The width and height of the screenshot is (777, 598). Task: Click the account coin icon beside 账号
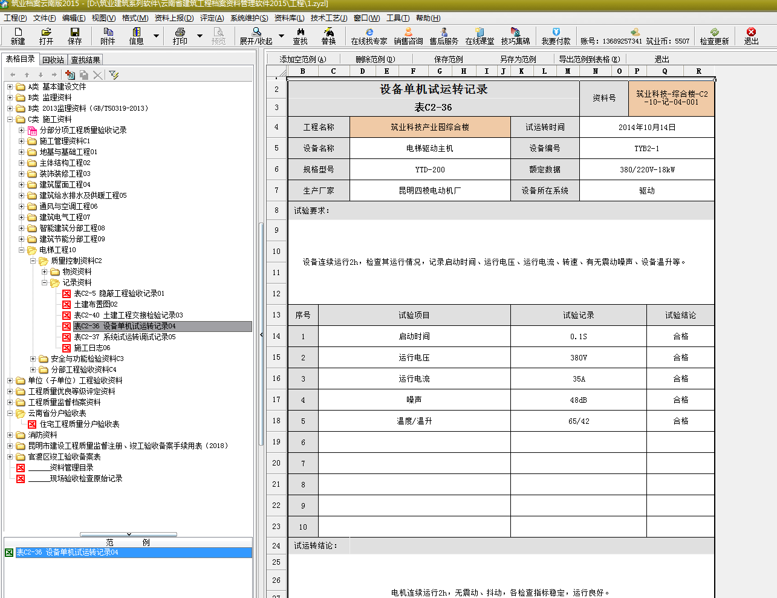tap(635, 31)
